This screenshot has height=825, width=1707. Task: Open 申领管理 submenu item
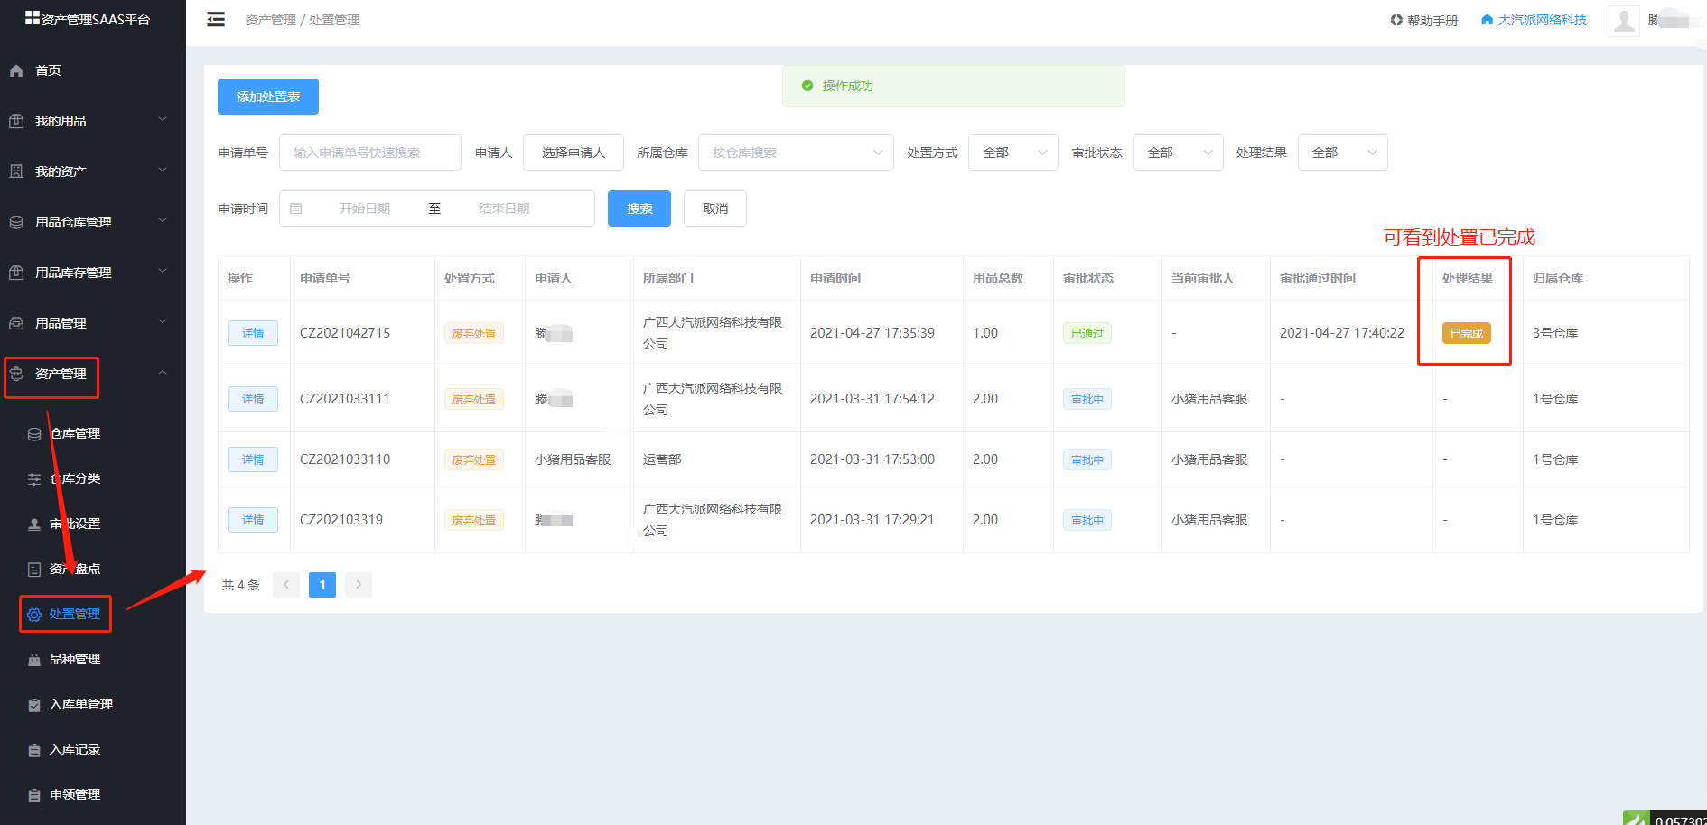tap(75, 794)
